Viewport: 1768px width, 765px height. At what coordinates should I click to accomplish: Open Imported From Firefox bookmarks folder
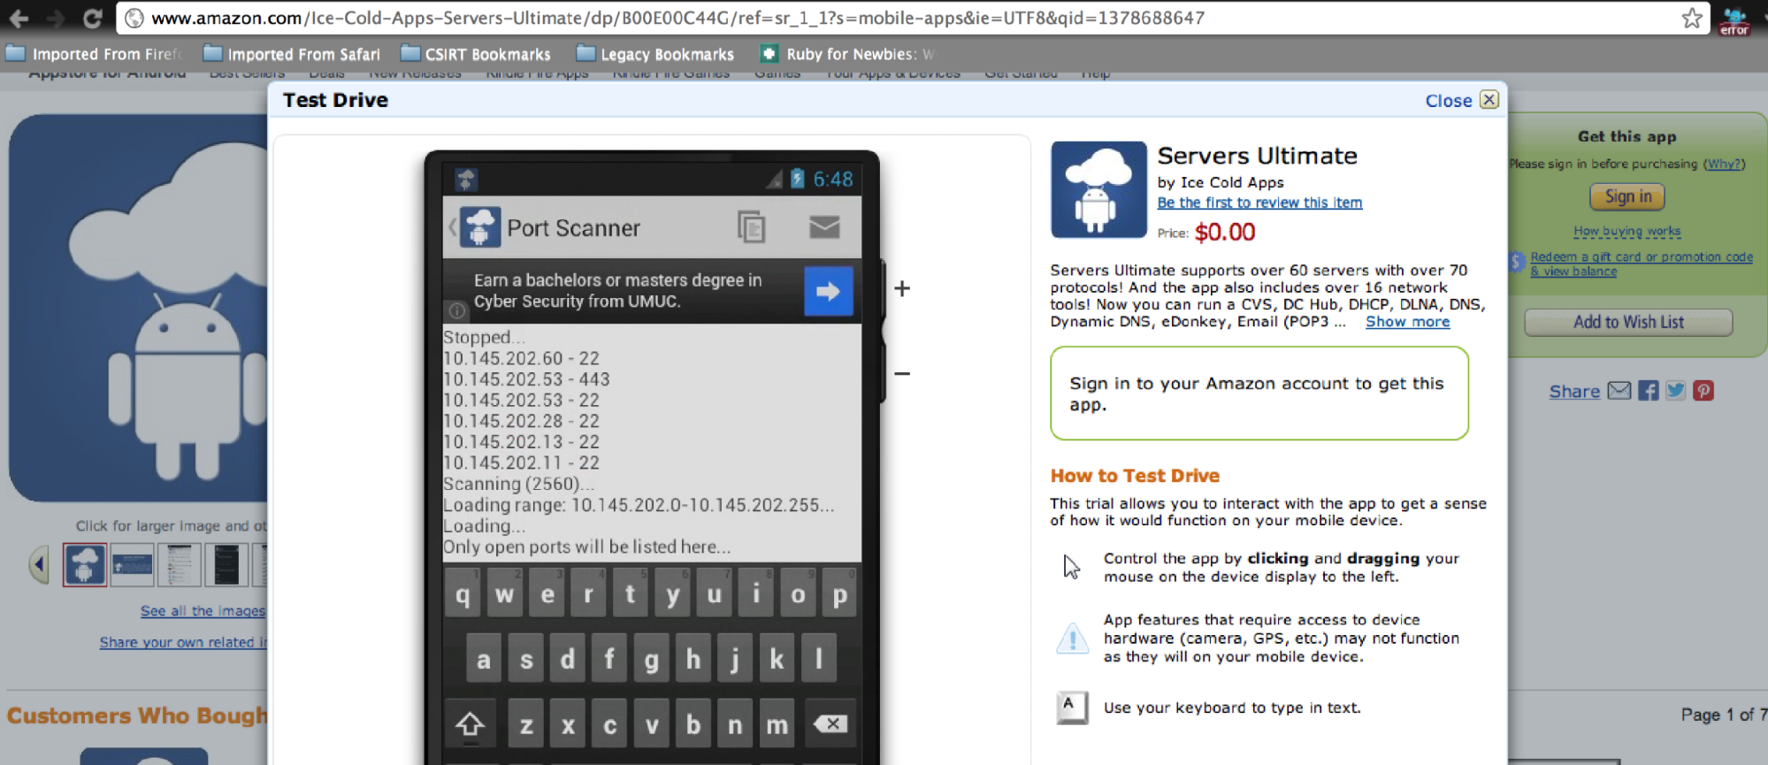coord(96,54)
